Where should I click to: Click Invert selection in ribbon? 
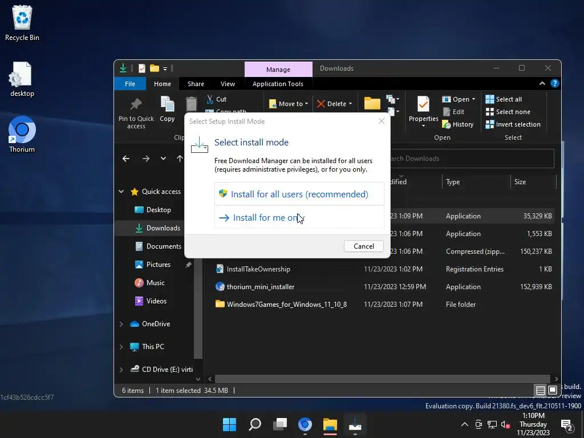(x=513, y=124)
